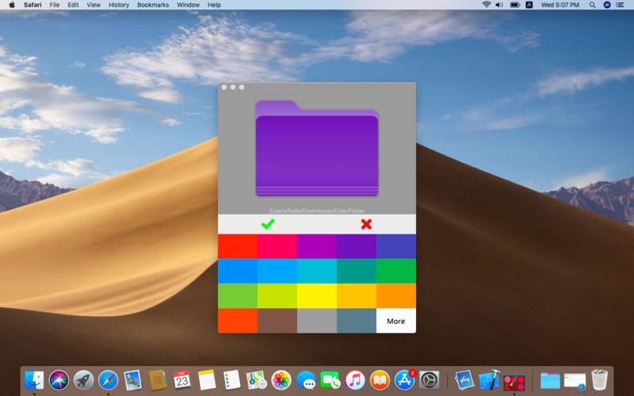Click the More button for extra colors
634x396 pixels.
pyautogui.click(x=395, y=321)
